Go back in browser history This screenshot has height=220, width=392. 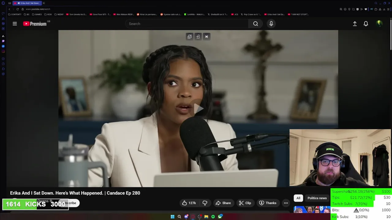point(9,9)
